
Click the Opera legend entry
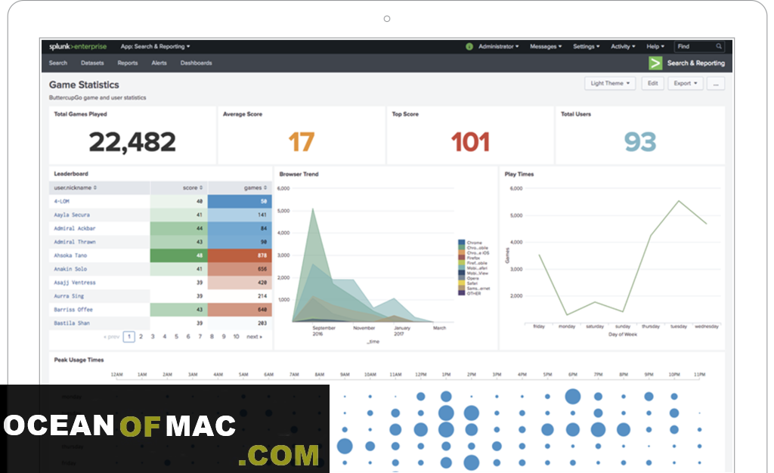472,278
